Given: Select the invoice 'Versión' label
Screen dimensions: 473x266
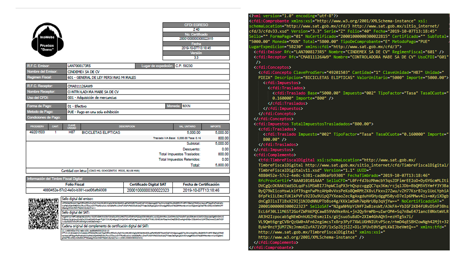Looking at the screenshot, I should pos(196,53).
